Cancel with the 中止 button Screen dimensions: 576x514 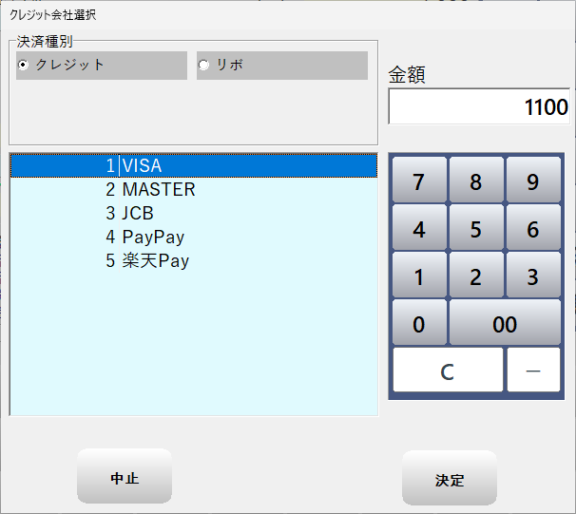point(125,478)
